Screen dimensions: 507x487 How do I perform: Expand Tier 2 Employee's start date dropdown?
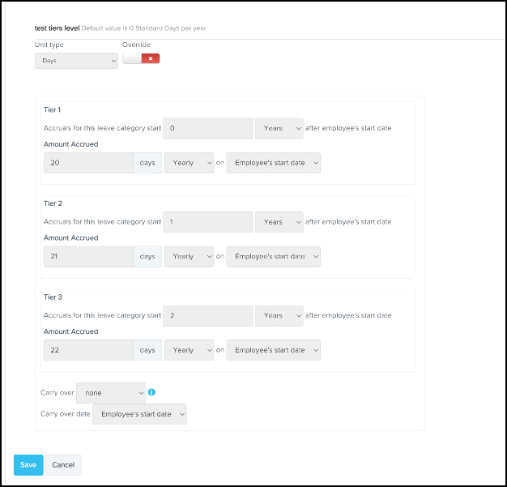273,257
